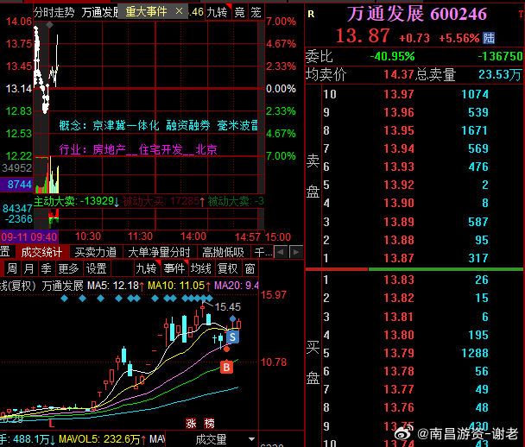Screen dimensions: 525x447
Task: Click the 窗 window button
Action: click(x=250, y=268)
